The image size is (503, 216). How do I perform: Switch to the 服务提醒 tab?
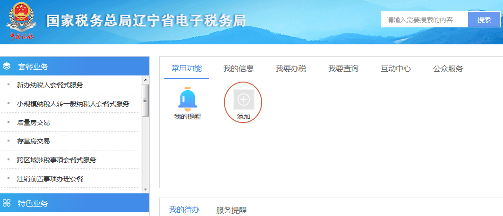pos(231,210)
